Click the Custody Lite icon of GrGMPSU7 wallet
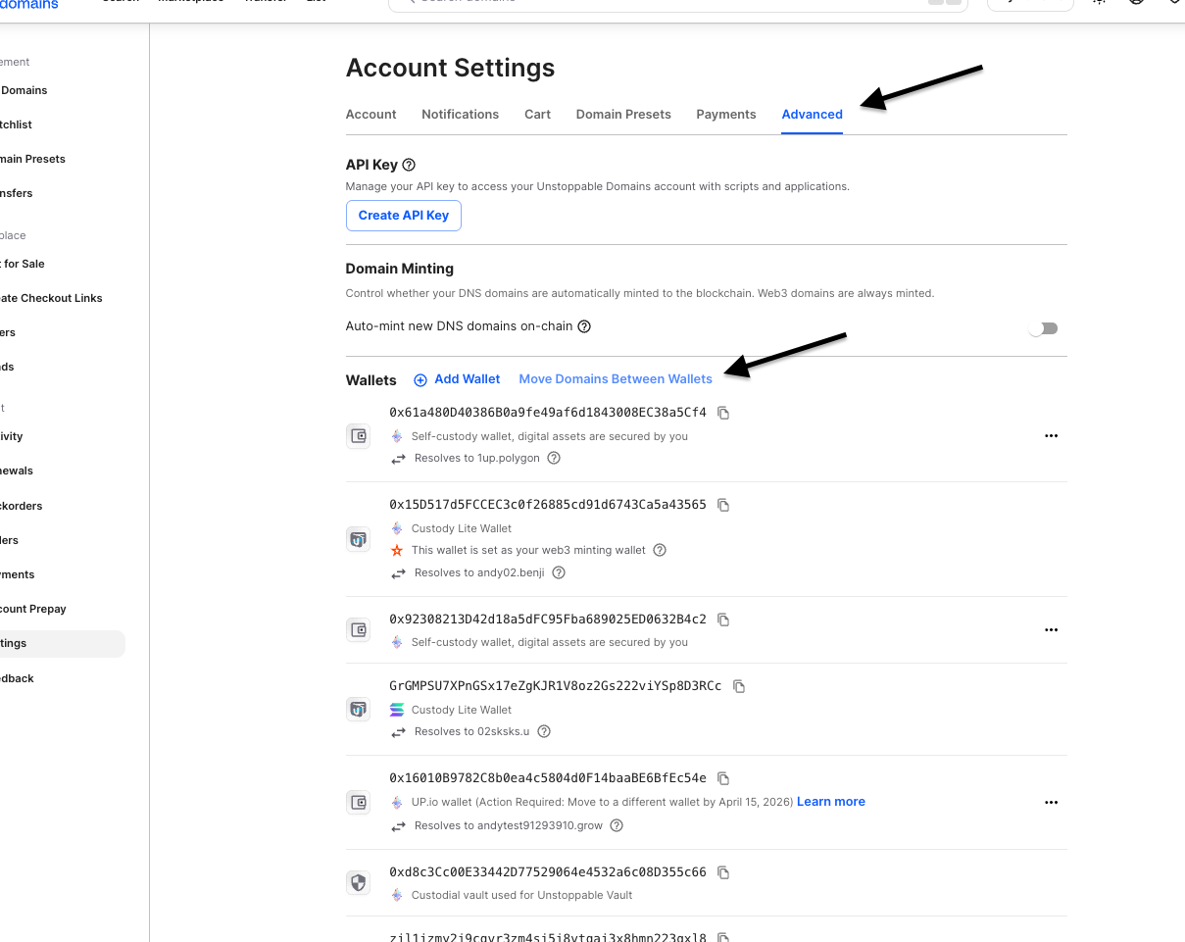 tap(359, 709)
